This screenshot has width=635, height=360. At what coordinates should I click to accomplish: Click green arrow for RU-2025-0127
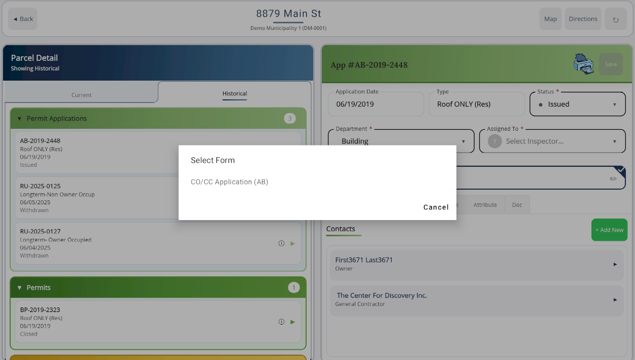(292, 243)
